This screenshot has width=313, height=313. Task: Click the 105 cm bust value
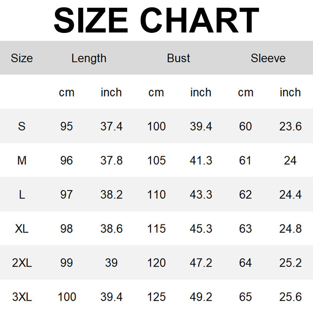coord(156,160)
